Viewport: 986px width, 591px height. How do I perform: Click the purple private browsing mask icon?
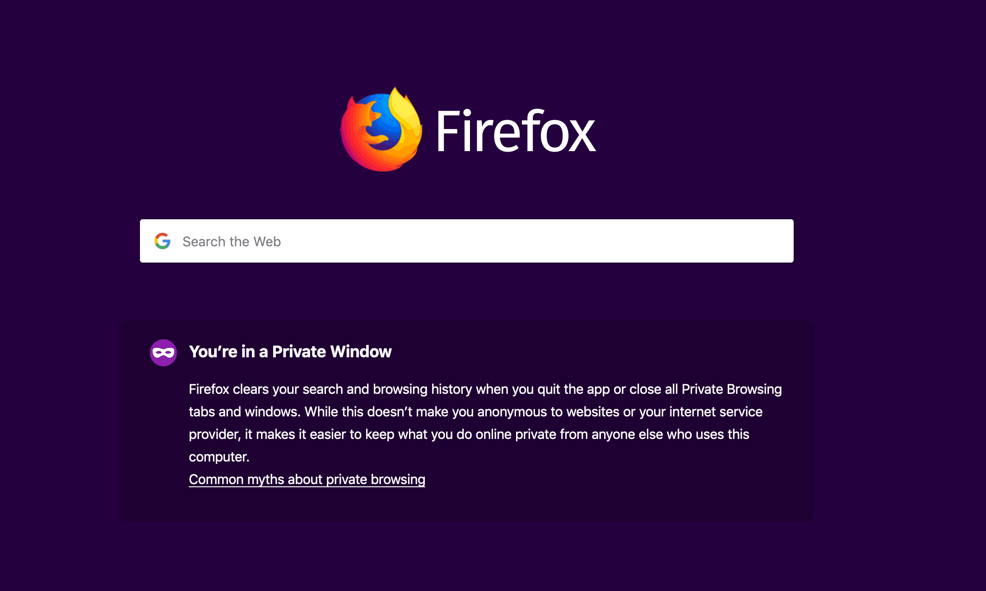click(163, 352)
